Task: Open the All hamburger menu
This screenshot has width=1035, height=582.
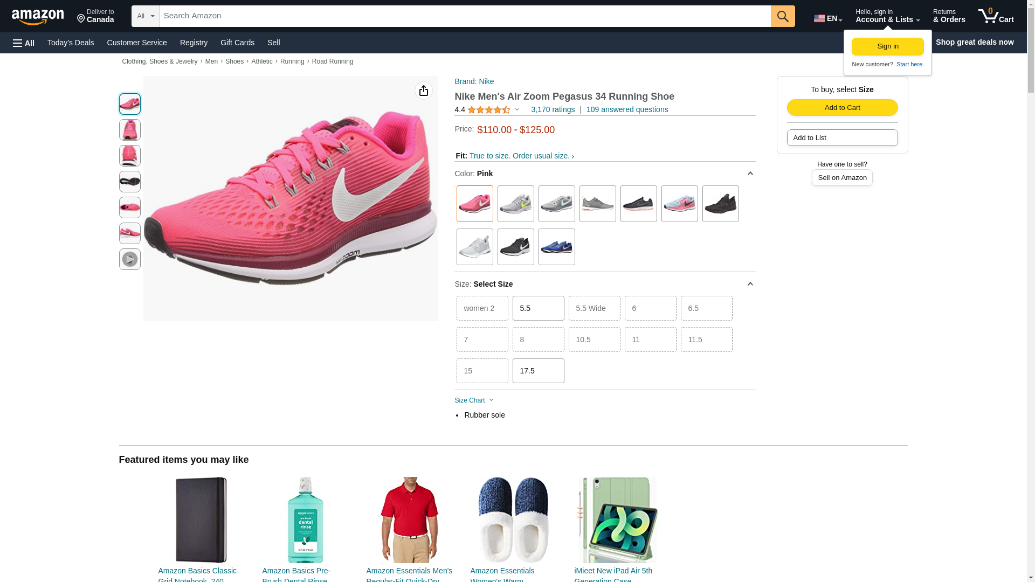Action: point(24,43)
